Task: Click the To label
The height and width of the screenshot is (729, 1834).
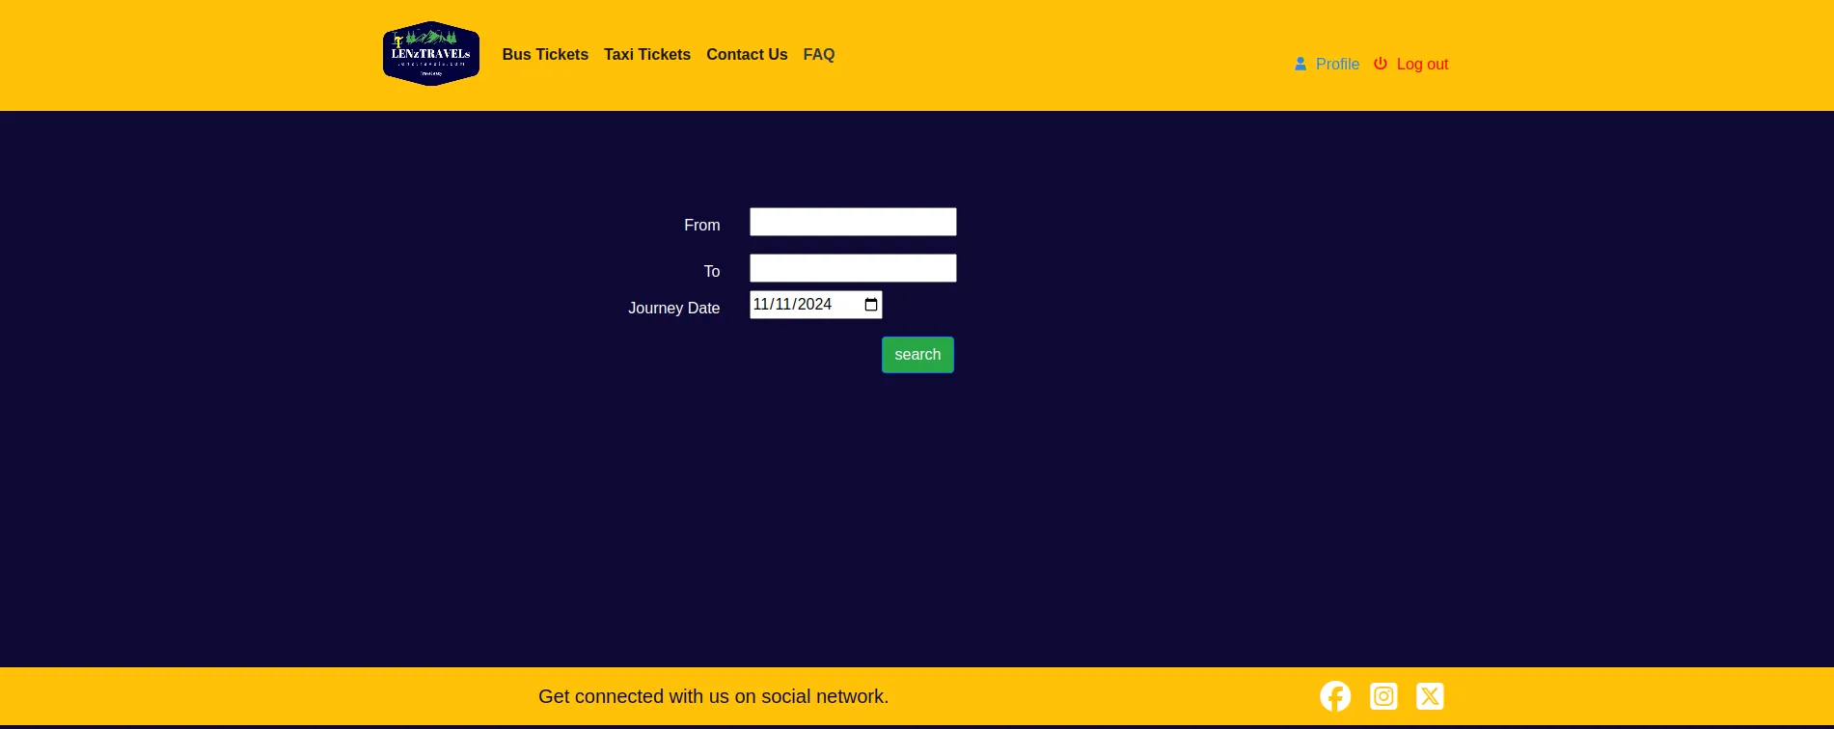Action: point(712,271)
